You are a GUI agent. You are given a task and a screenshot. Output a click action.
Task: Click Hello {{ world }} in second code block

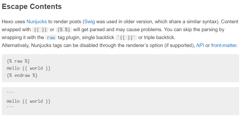click(x=28, y=101)
